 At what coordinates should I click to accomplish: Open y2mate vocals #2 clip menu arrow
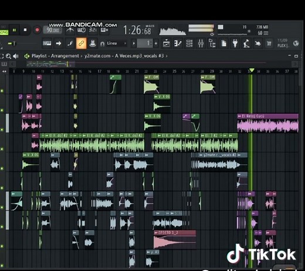[201, 155]
